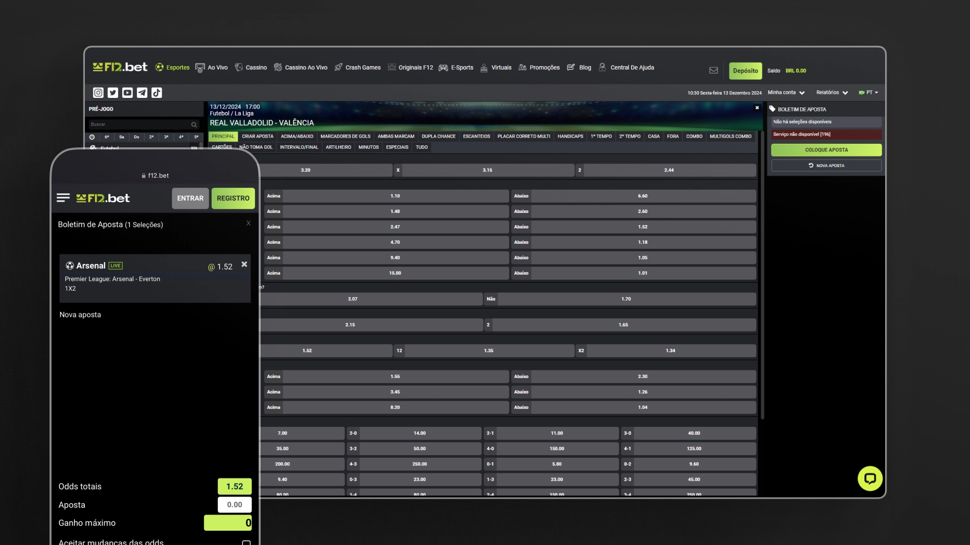Select correct score 2-0 at 14.00
This screenshot has width=970, height=545.
414,433
